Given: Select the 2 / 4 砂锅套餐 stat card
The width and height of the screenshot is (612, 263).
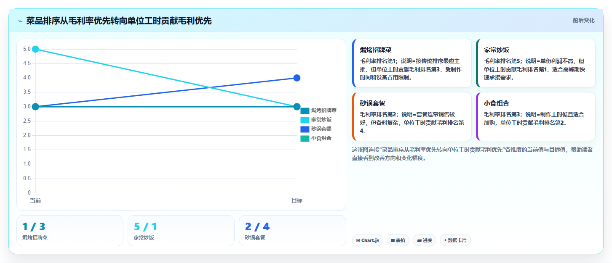Looking at the screenshot, I should 292,231.
